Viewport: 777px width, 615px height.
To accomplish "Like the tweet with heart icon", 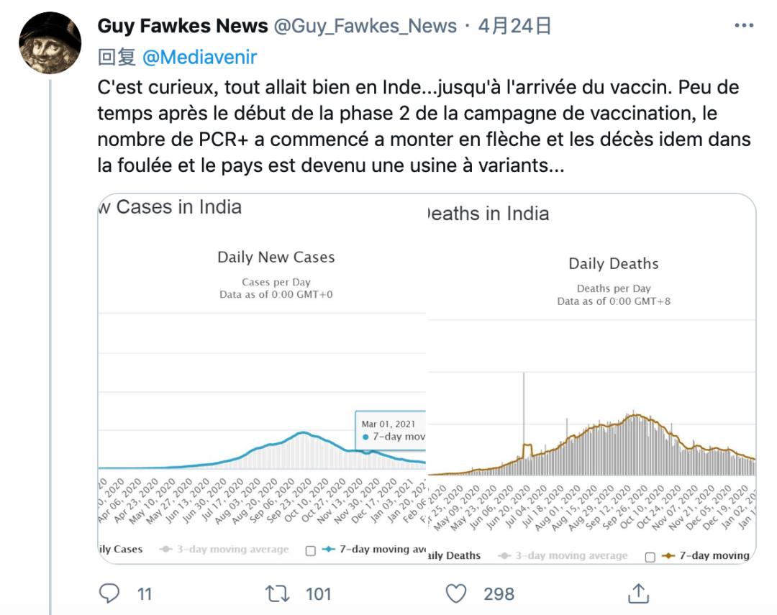I will (x=456, y=593).
